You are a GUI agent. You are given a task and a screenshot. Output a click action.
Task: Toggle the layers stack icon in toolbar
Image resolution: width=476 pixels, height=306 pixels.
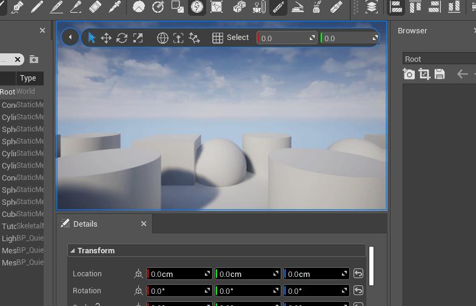point(372,7)
